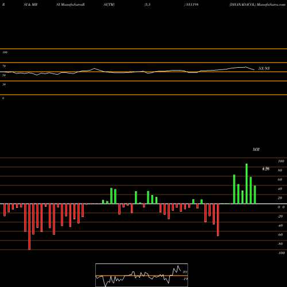Click the MR label above the histogram
The image size is (287, 287).
(256, 149)
